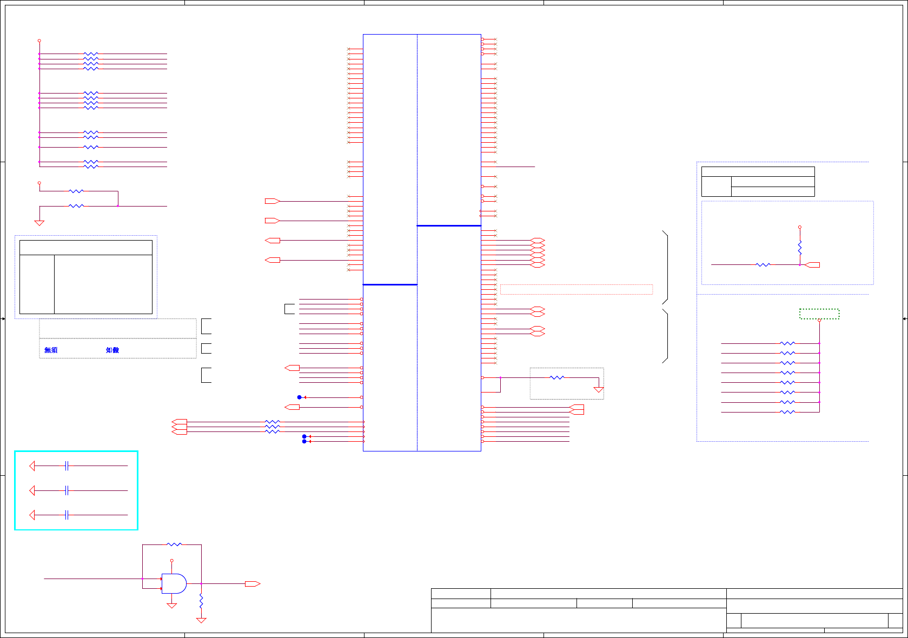The image size is (908, 638).
Task: Pick the ground symbol directly under the AND gate
Action: tap(172, 606)
